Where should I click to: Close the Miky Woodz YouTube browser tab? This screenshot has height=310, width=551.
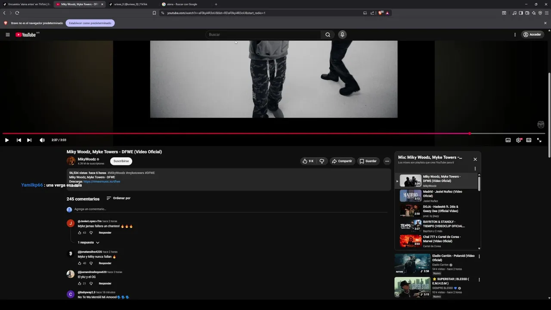(102, 4)
